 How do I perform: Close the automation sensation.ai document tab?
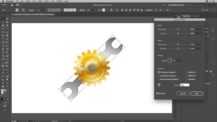coord(12,14)
